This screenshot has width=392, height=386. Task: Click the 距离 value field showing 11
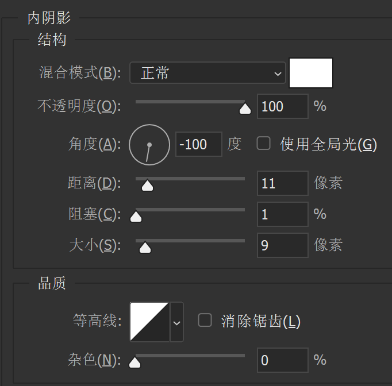click(282, 183)
